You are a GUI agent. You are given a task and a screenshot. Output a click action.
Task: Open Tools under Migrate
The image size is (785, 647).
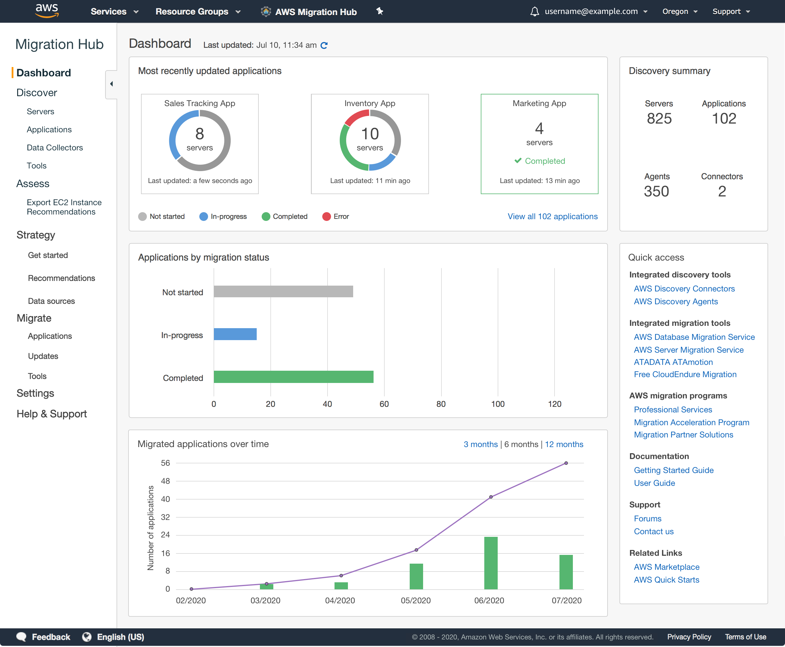[37, 376]
